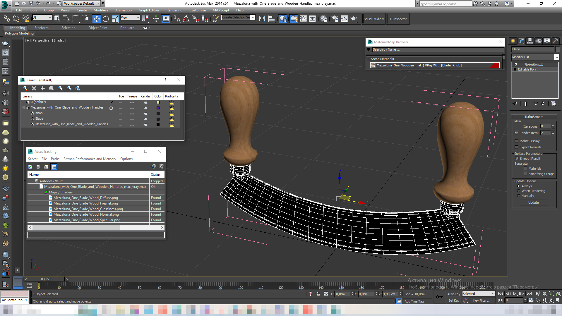Collapse the Scene Materials group

[369, 59]
